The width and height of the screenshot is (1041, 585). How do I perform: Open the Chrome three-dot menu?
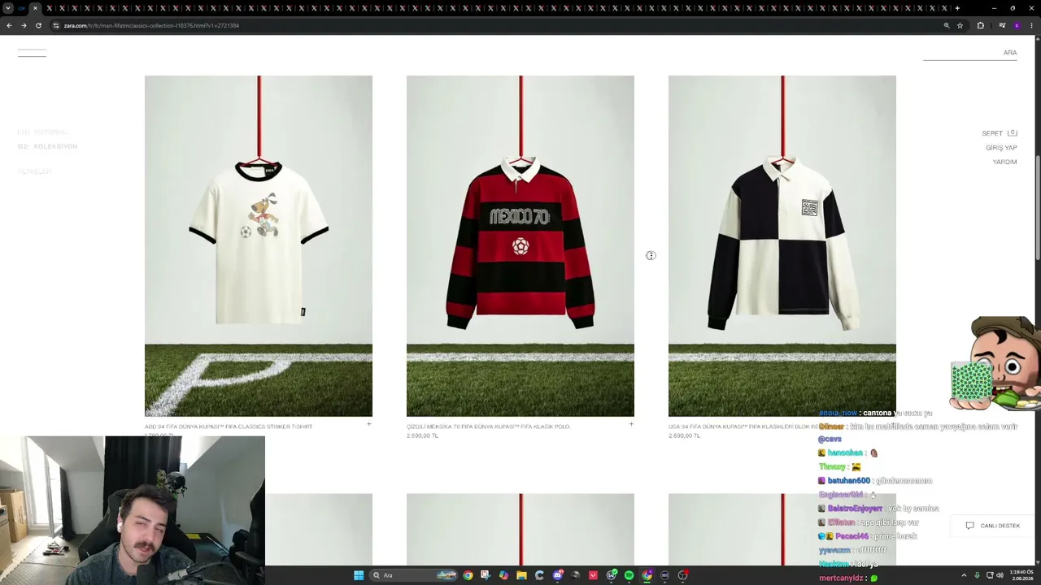[x=1033, y=25]
